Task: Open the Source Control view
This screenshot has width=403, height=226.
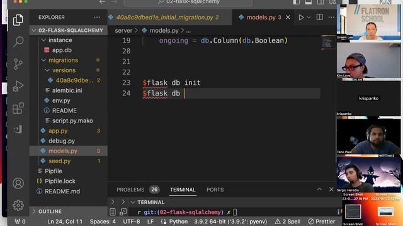Action: click(18, 64)
